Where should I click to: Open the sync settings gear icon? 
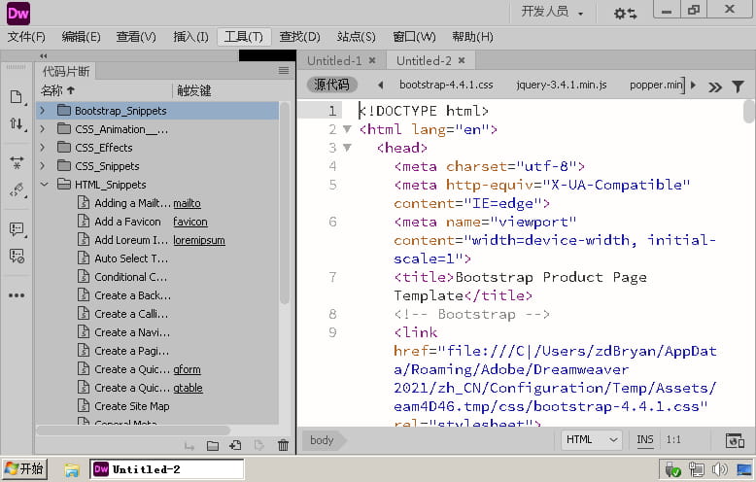tap(625, 13)
